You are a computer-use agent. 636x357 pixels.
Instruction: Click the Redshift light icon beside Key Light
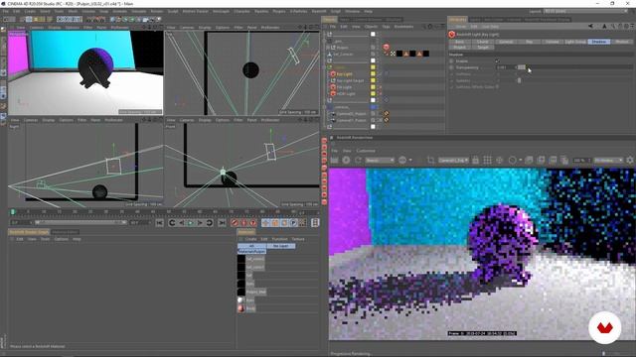333,74
